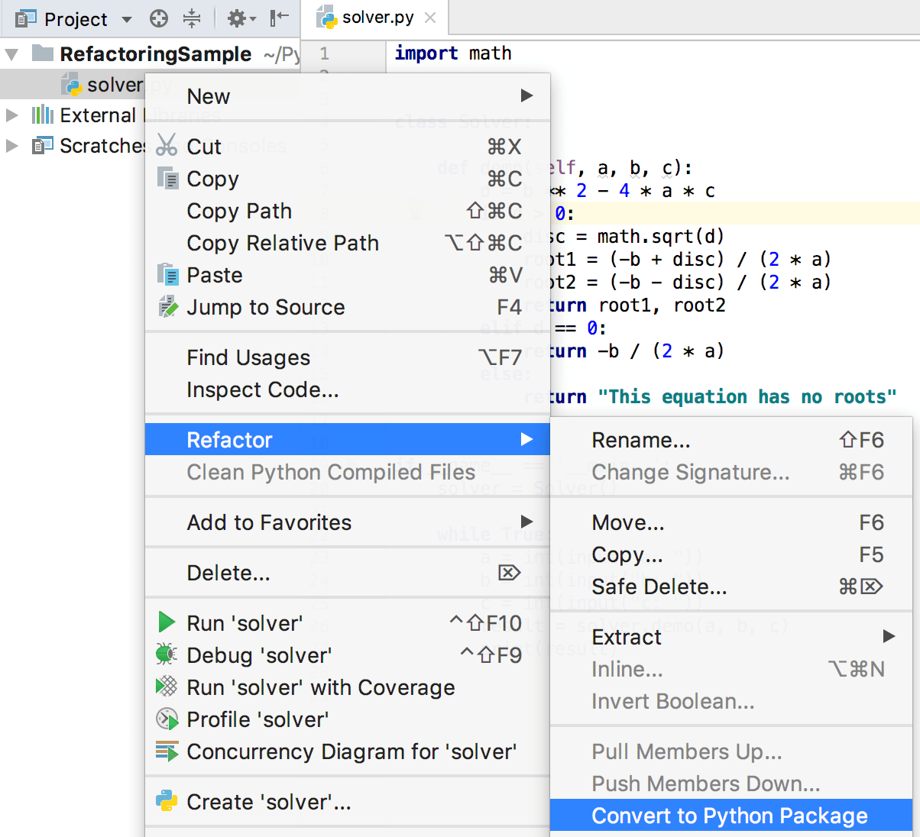Open Concurrency Diagram for 'solver'
This screenshot has width=920, height=837.
click(165, 751)
